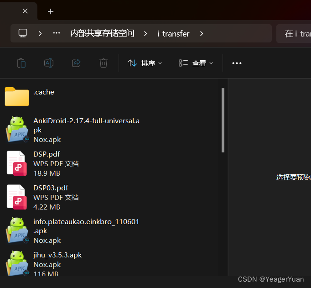Add a new Explorer tab
The height and width of the screenshot is (288, 311).
tap(51, 11)
